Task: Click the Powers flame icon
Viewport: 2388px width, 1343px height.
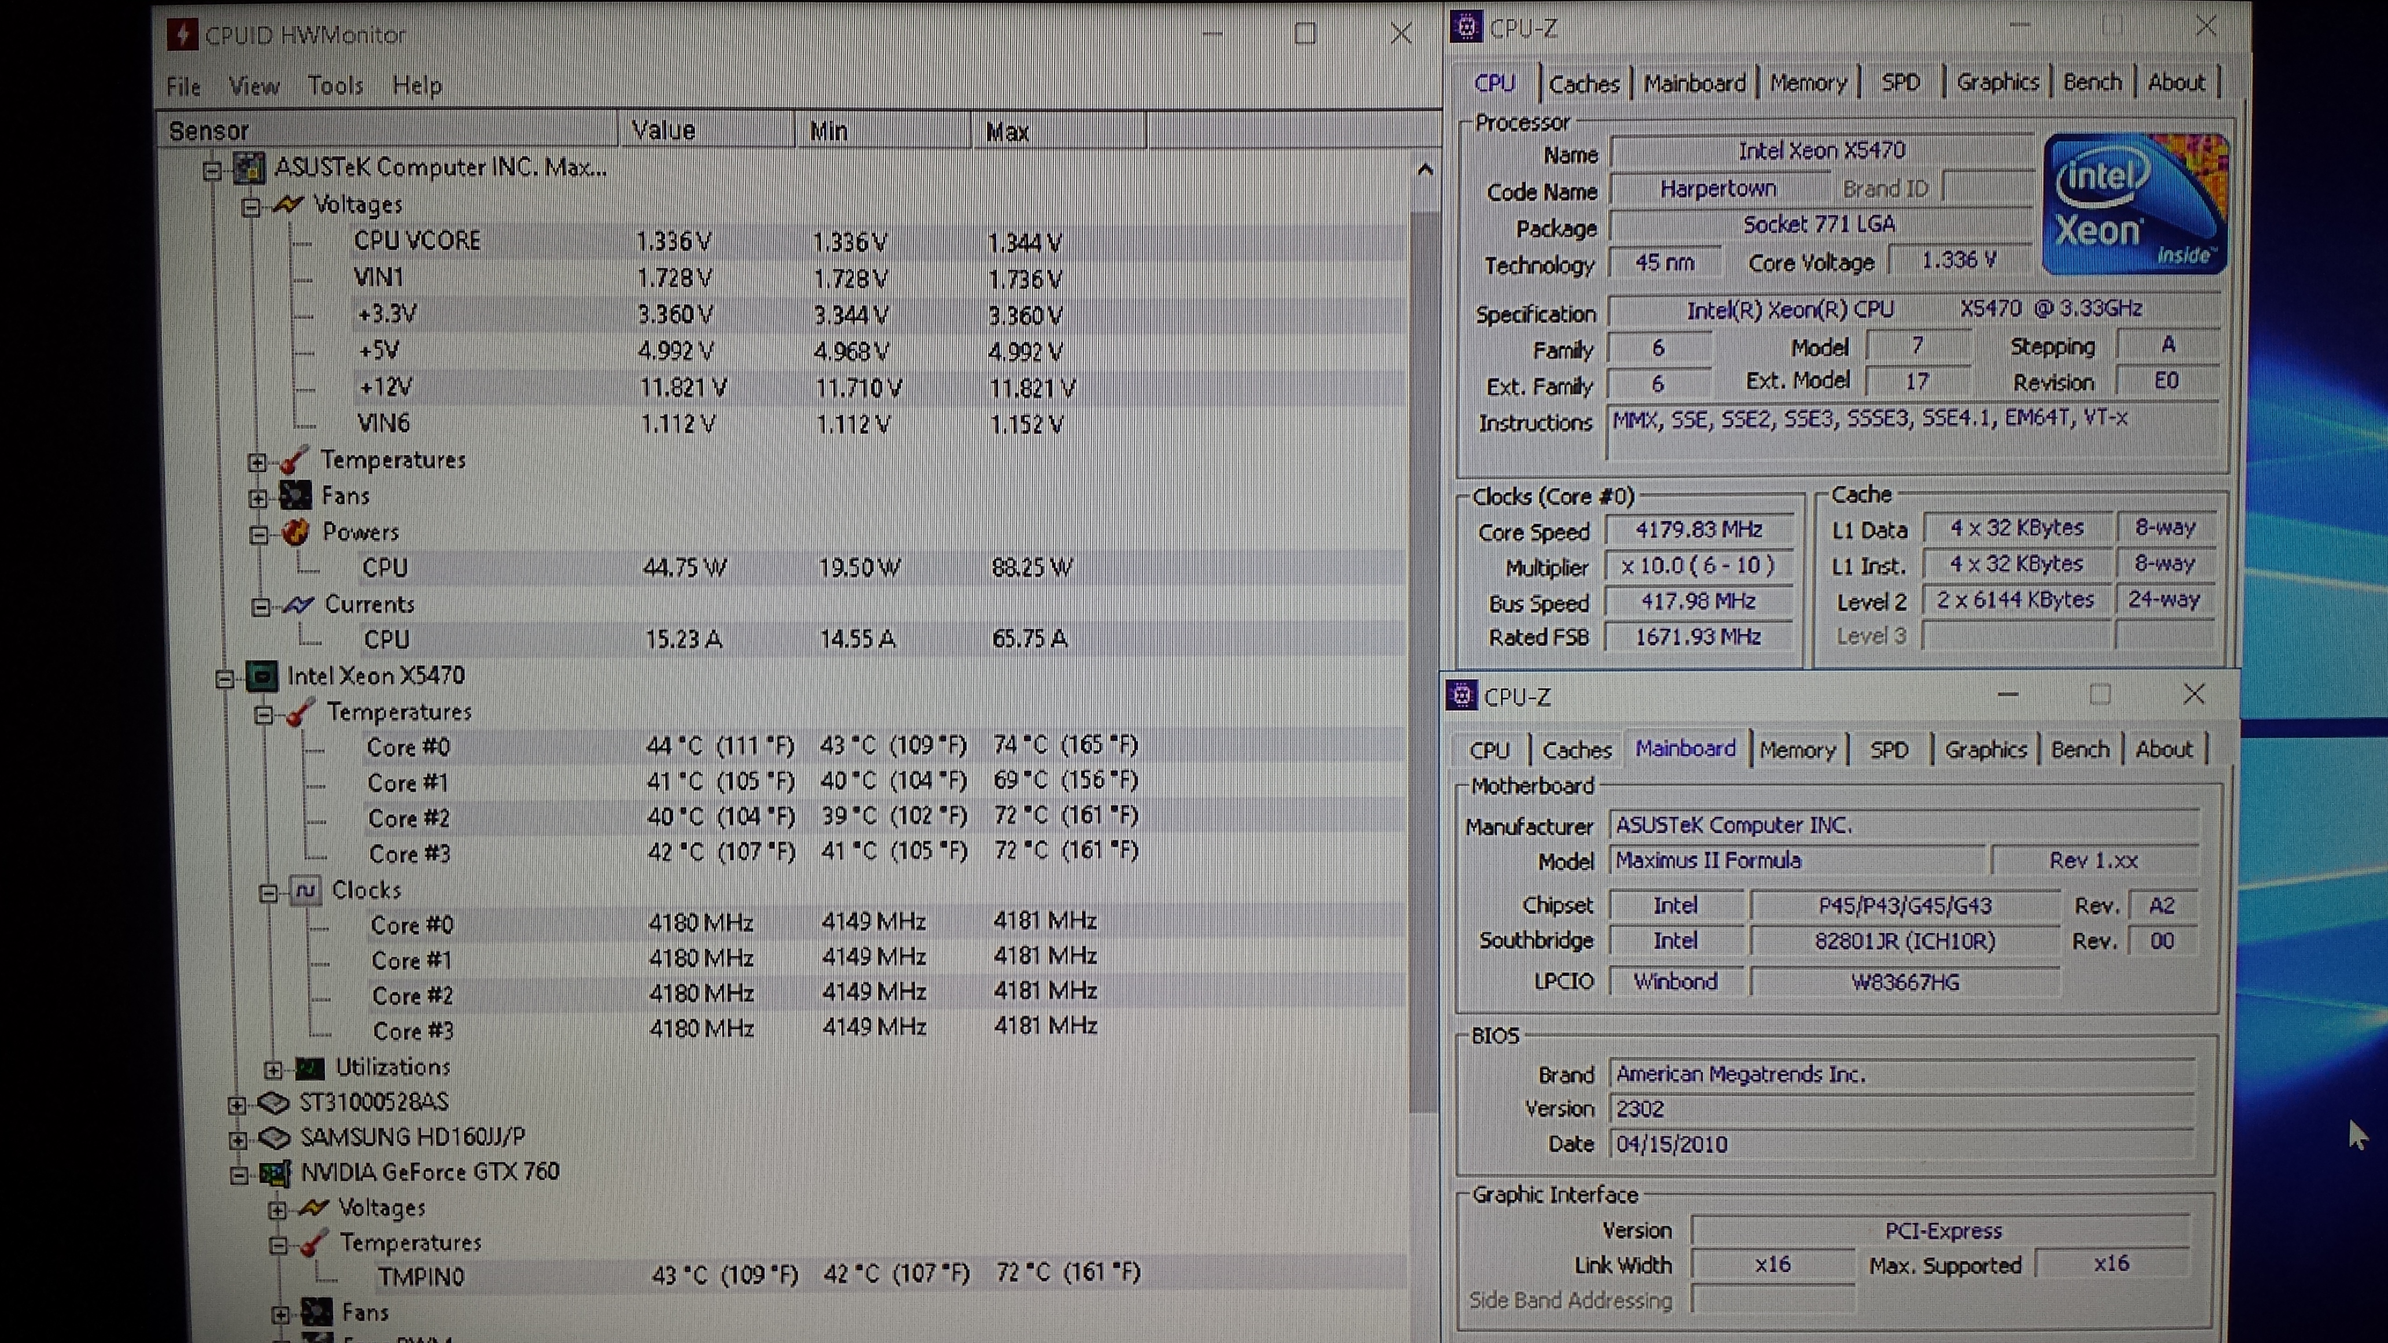Action: 296,532
